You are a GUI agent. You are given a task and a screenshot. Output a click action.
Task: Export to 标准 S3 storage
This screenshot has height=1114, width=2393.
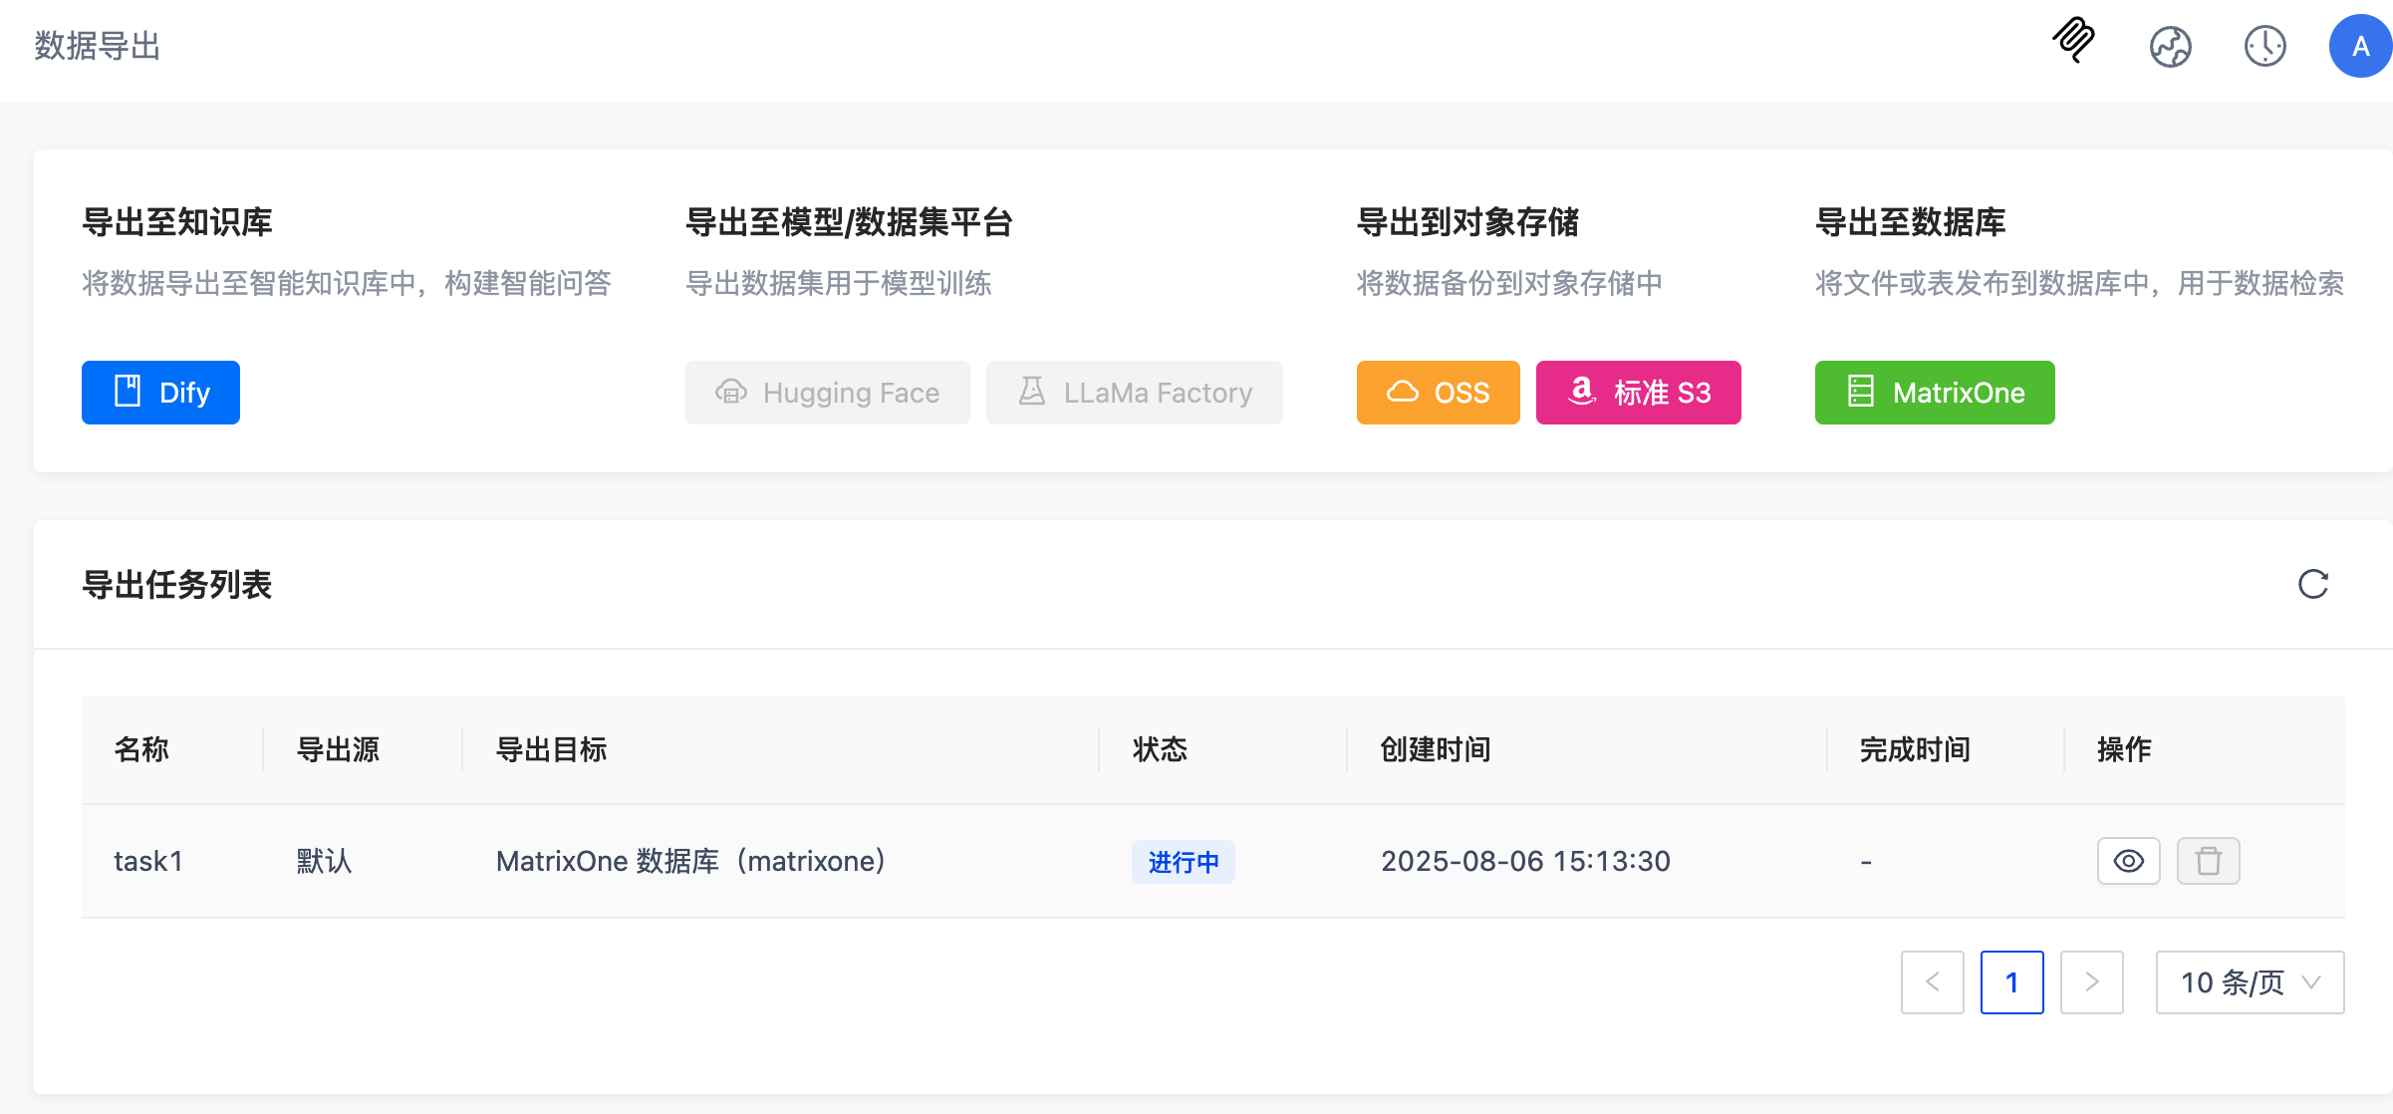1638,393
